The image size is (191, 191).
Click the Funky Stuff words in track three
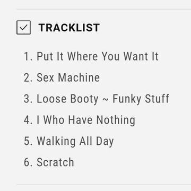[x=141, y=99]
